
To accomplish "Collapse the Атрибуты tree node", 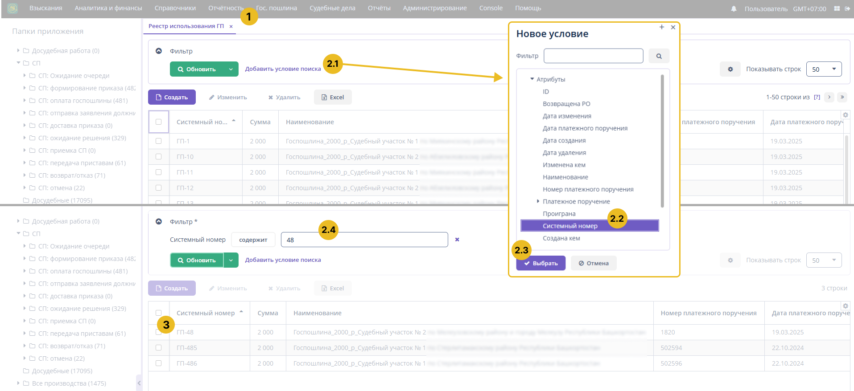I will click(x=532, y=79).
